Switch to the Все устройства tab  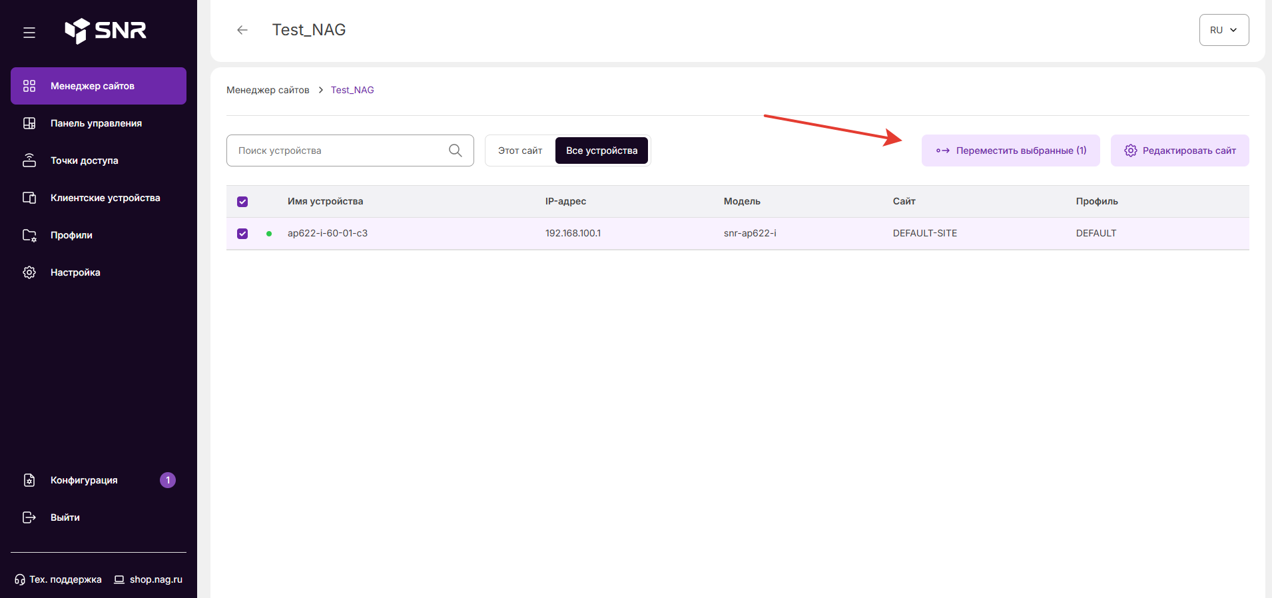601,150
